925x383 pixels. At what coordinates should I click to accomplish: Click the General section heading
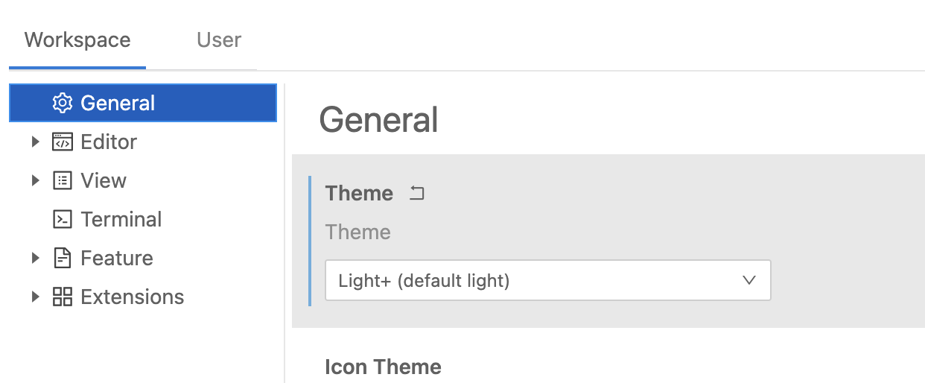pyautogui.click(x=378, y=120)
